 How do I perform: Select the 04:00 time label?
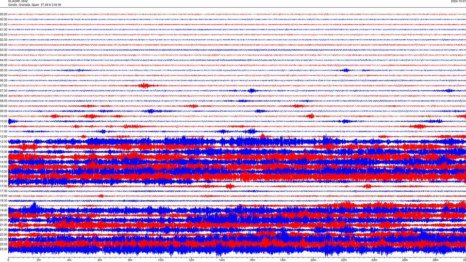pyautogui.click(x=3, y=55)
